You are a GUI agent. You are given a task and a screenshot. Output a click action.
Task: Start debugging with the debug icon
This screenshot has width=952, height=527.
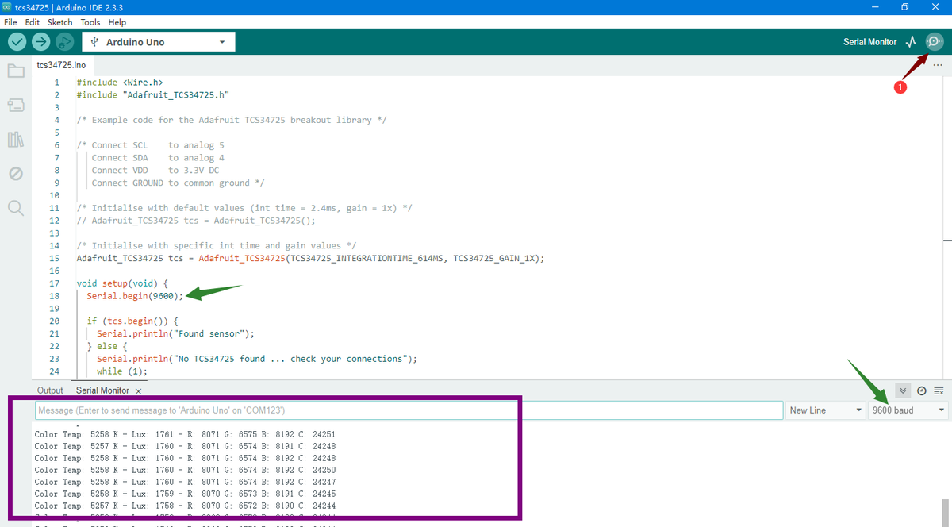click(65, 42)
